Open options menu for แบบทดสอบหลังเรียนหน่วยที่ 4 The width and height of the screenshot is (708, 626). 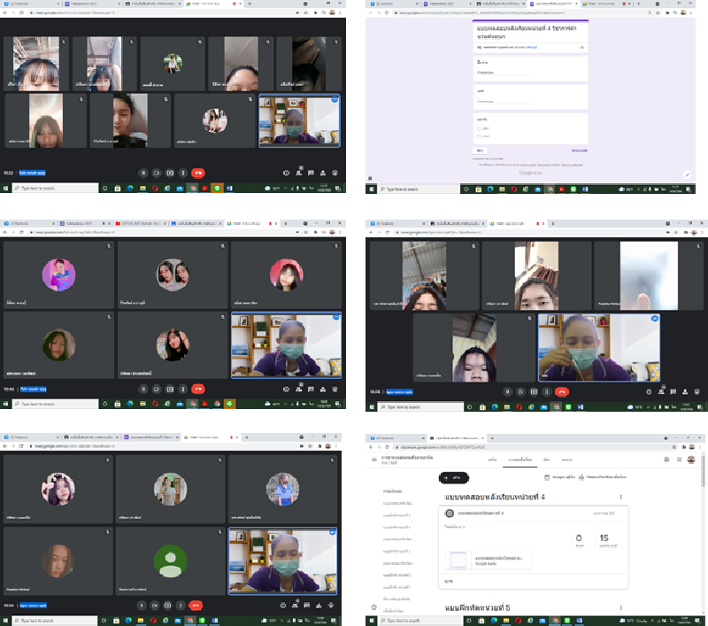pos(620,497)
